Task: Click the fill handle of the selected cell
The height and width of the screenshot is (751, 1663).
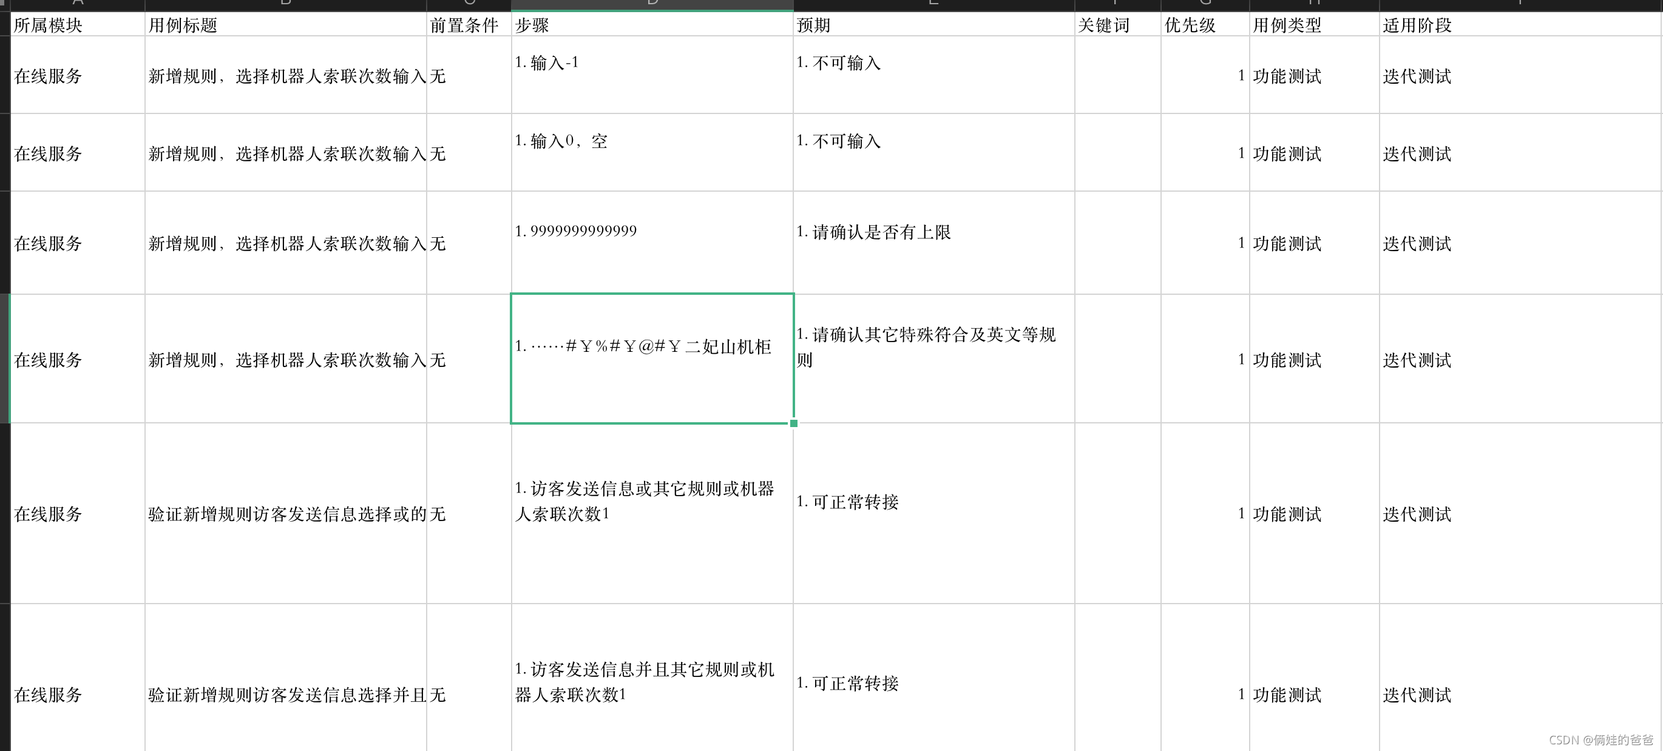Action: pos(793,423)
